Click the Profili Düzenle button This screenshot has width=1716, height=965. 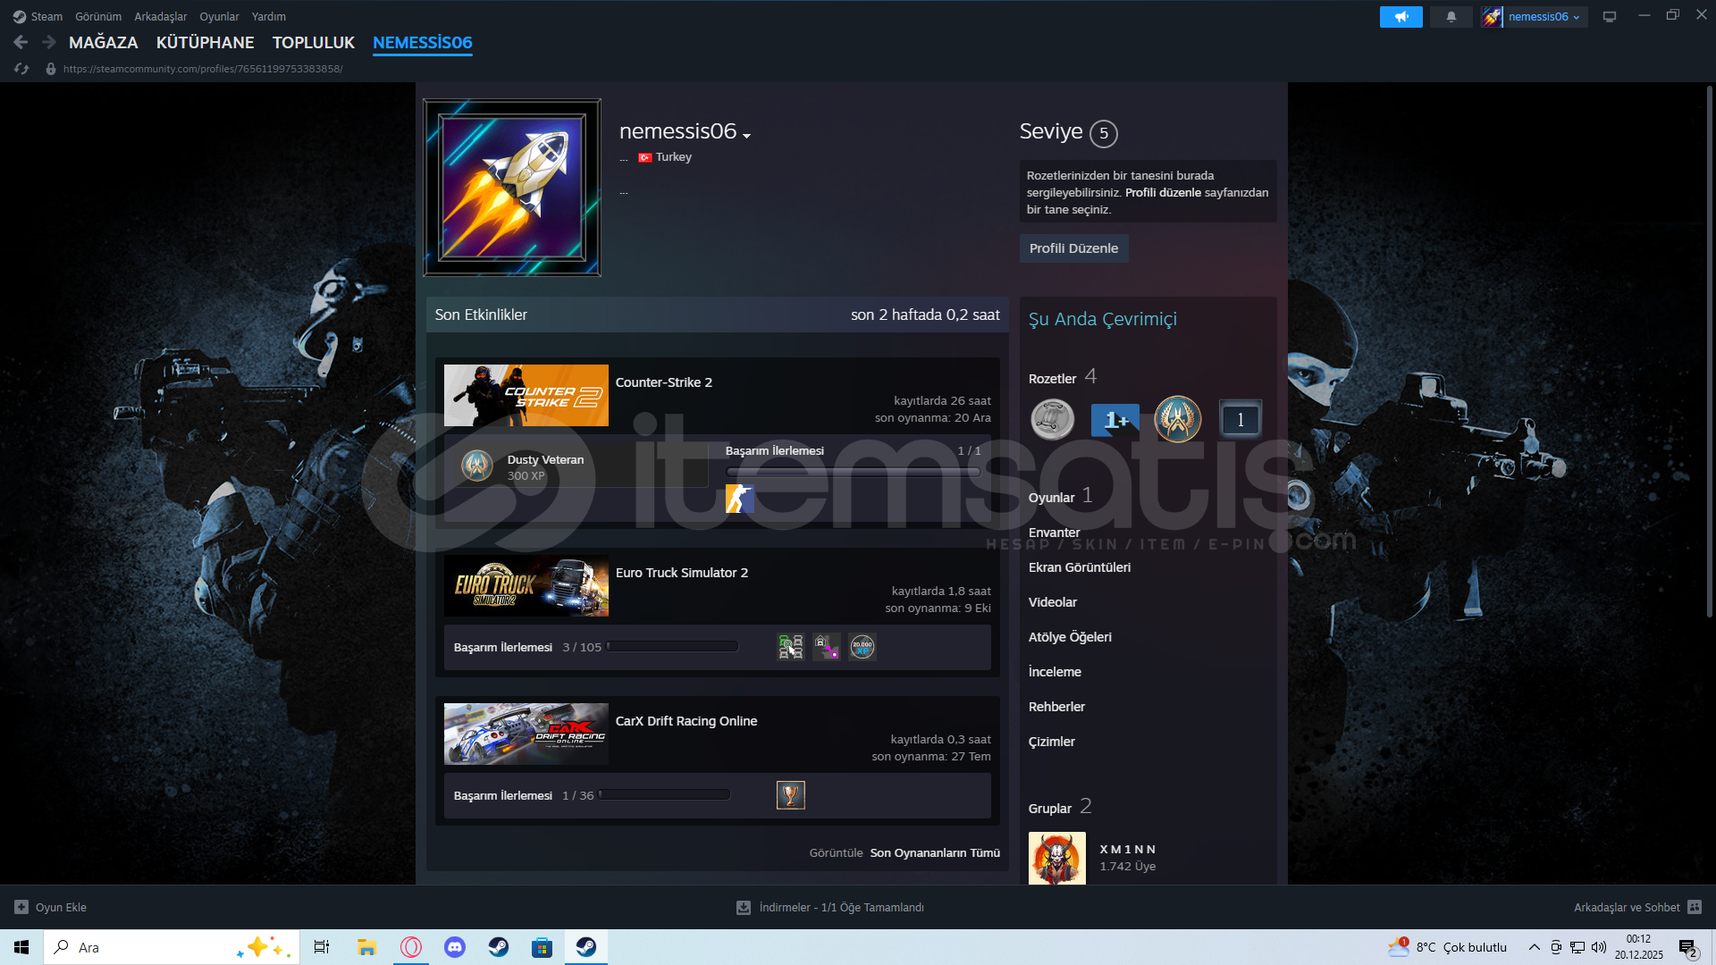point(1073,248)
